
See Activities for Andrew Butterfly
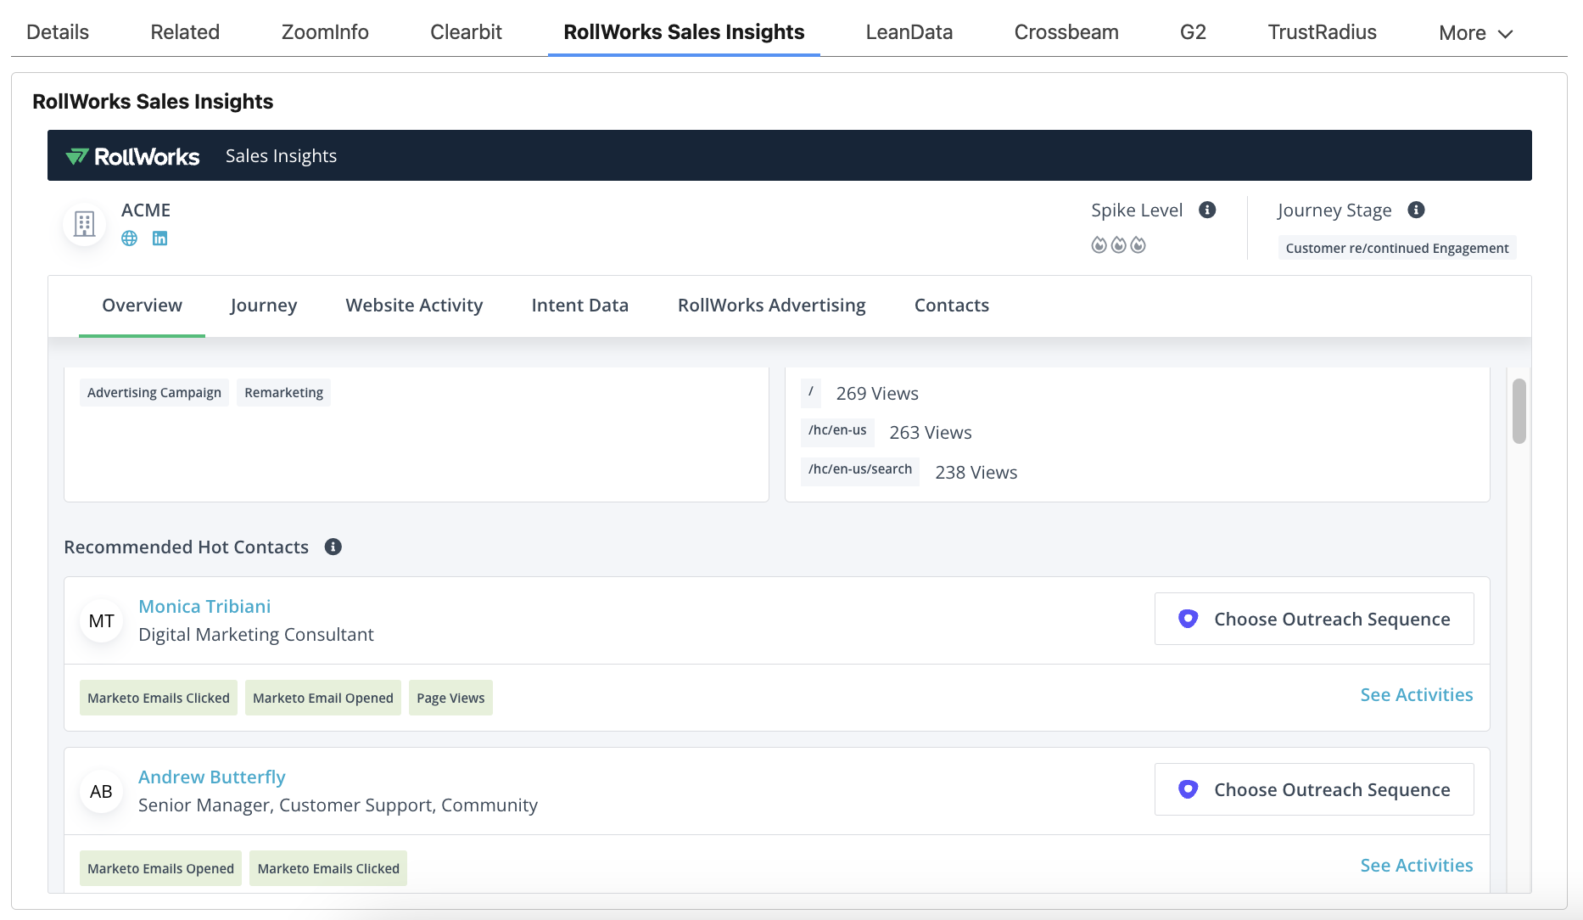tap(1416, 865)
